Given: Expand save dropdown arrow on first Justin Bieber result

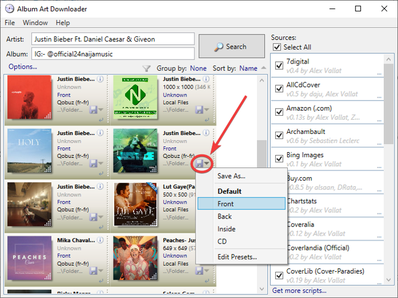Looking at the screenshot, I should (x=101, y=110).
